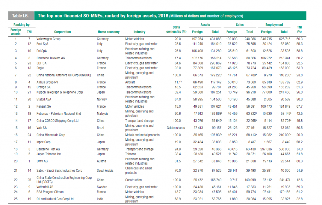
Task: Click the Sales group header
Action: click(240, 25)
